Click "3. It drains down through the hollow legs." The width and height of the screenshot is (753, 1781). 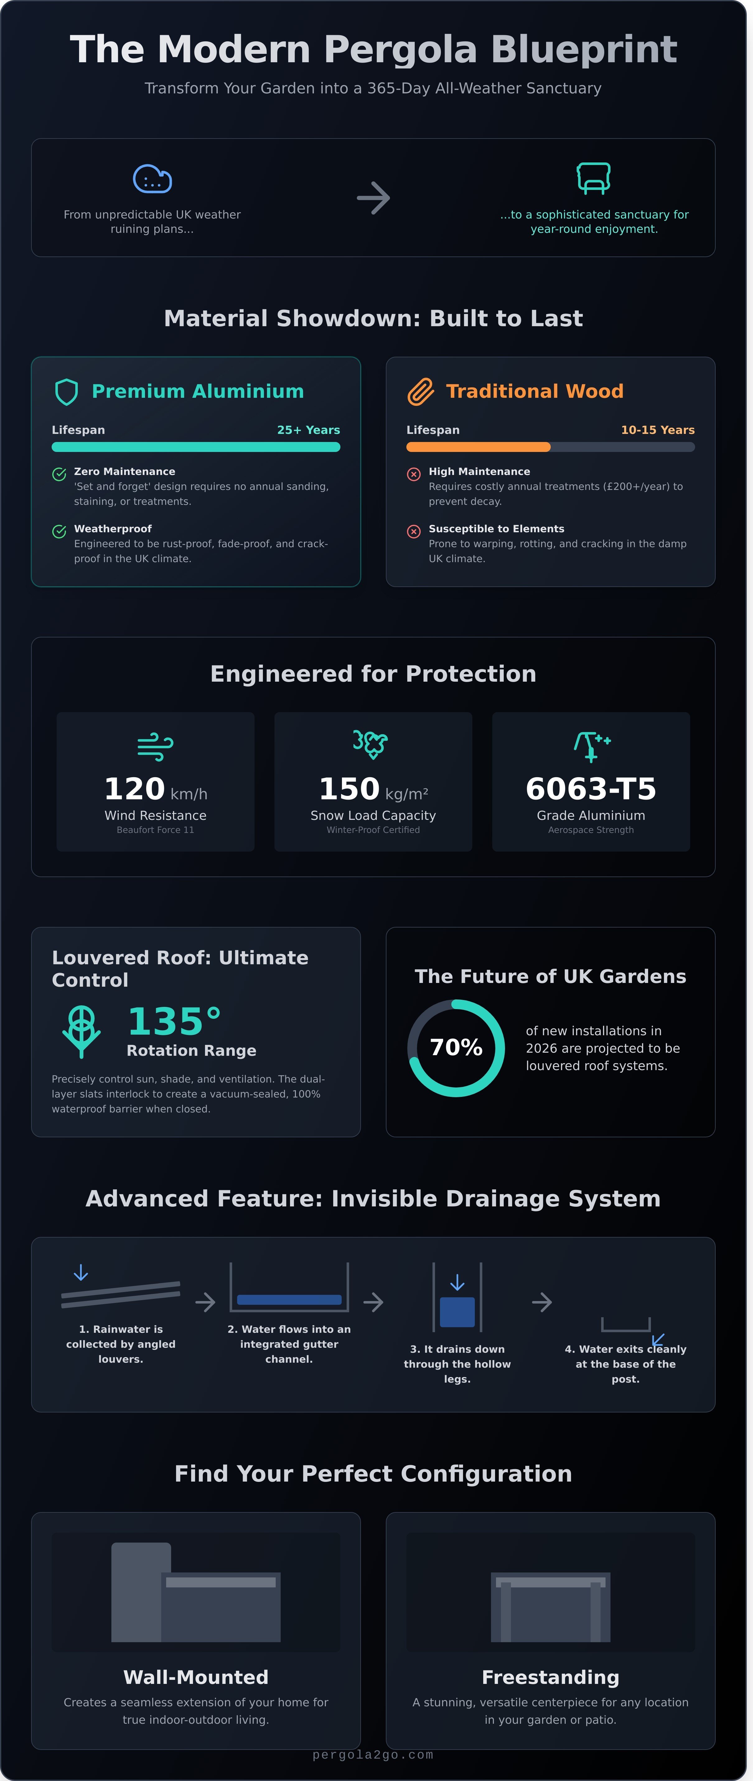pos(457,1364)
